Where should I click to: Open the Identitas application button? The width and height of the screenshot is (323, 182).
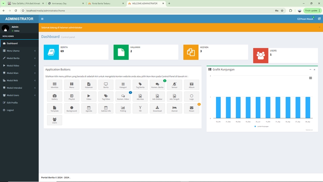point(55,85)
